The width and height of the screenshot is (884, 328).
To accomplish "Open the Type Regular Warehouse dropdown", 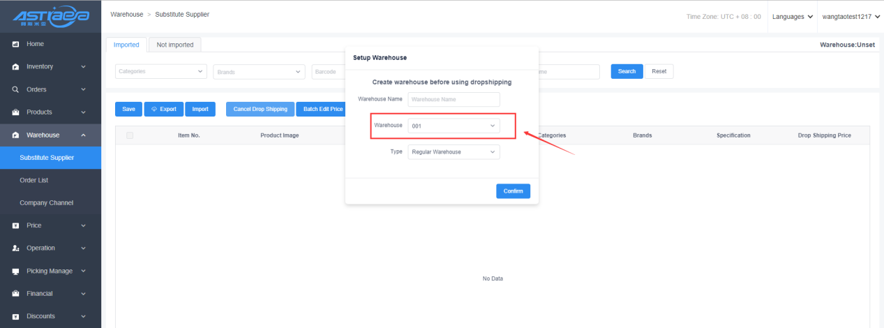I will point(454,152).
